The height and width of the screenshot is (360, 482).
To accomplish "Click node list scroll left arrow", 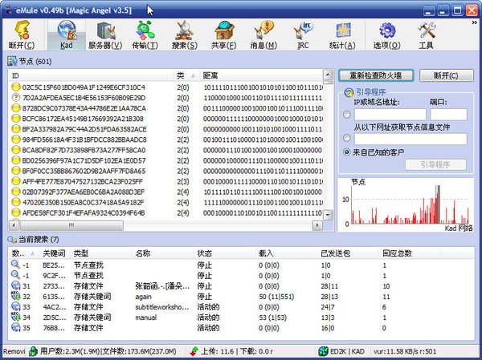I will (14, 225).
